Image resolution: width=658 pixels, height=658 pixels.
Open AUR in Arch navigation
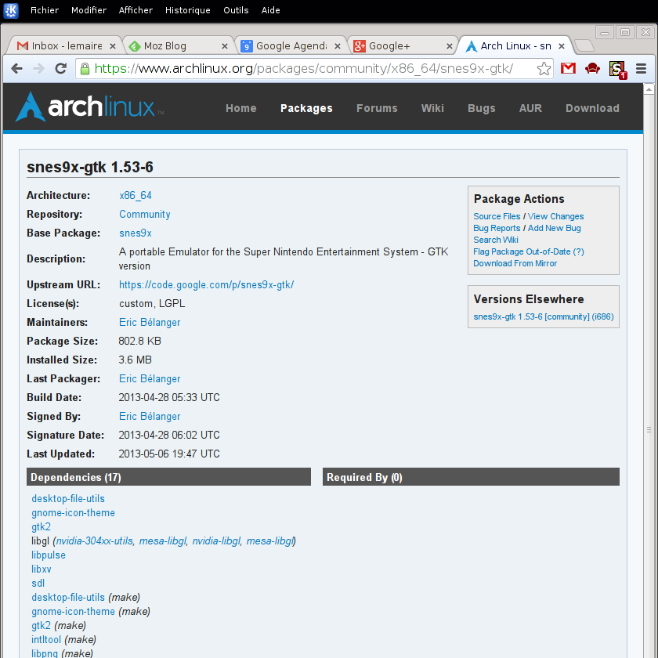click(x=530, y=108)
